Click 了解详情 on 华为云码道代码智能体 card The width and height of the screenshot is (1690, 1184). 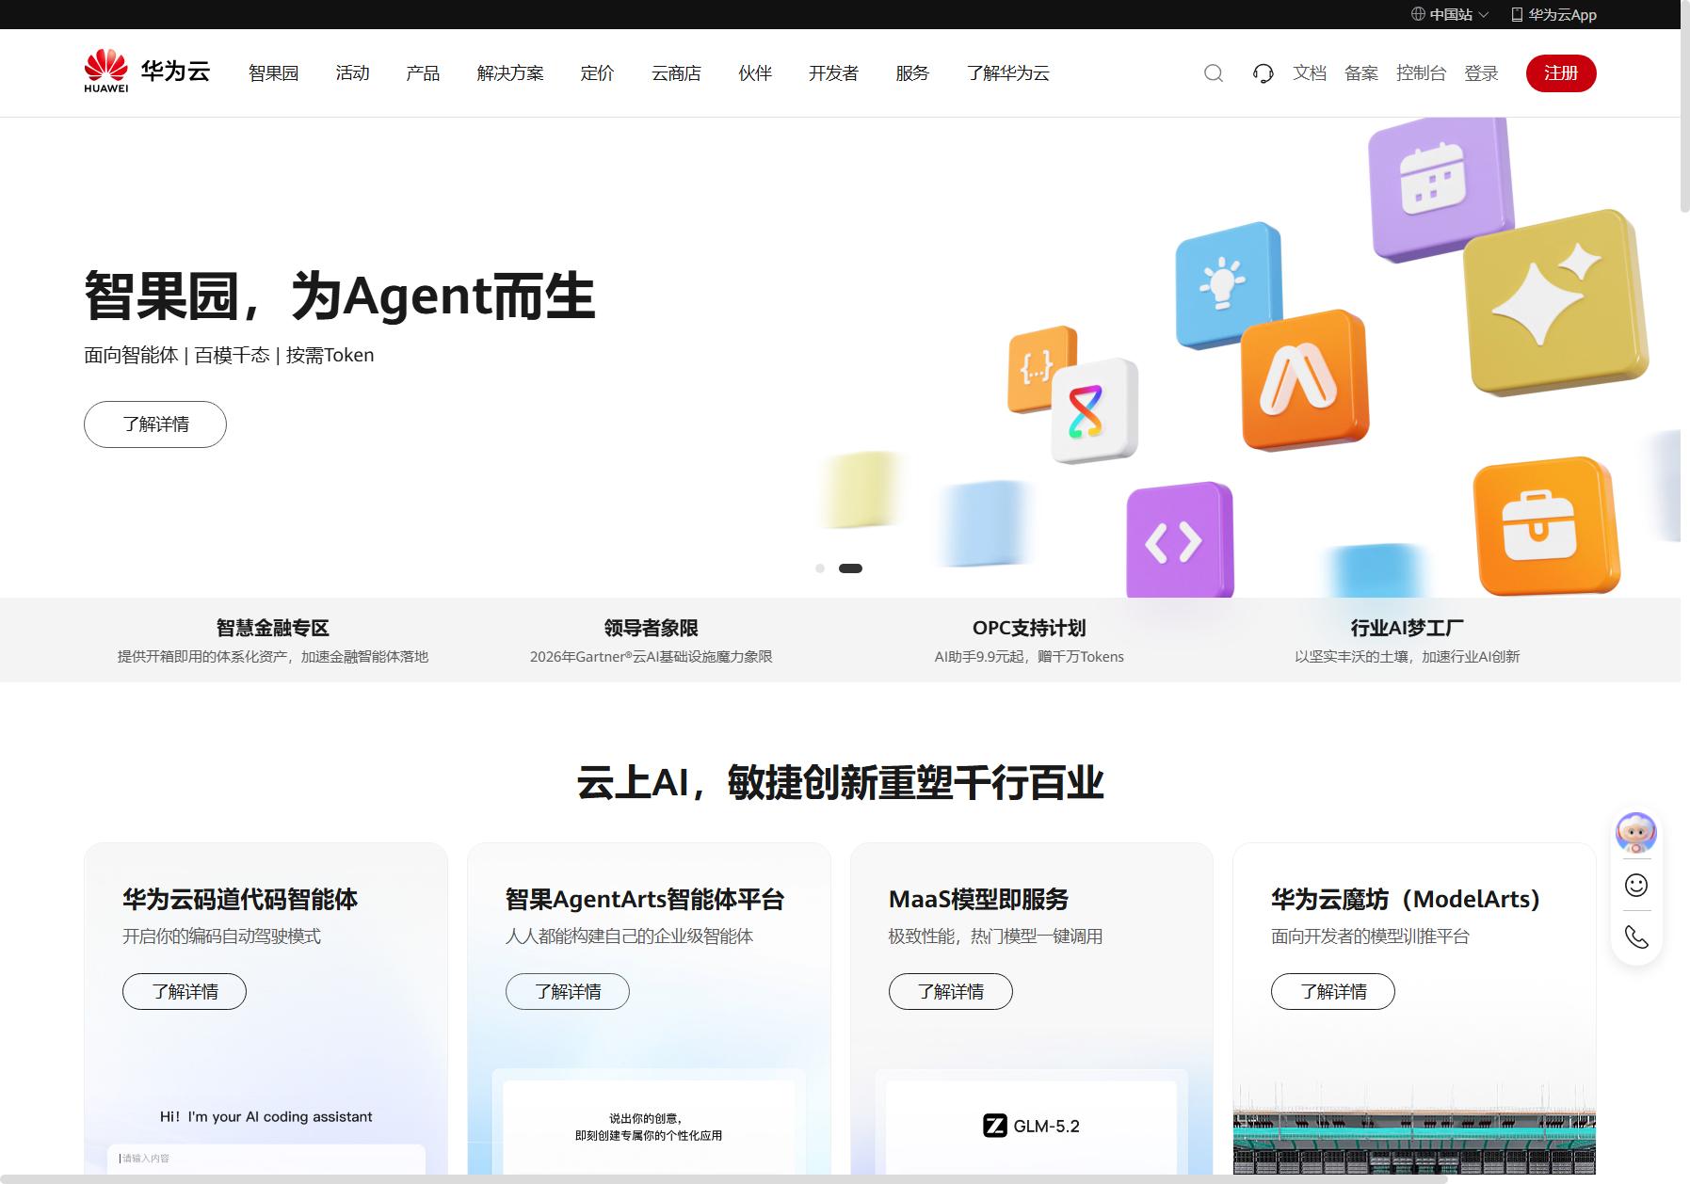tap(185, 992)
